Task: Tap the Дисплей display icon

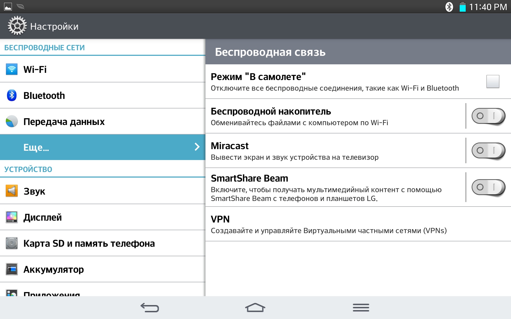Action: 12,217
